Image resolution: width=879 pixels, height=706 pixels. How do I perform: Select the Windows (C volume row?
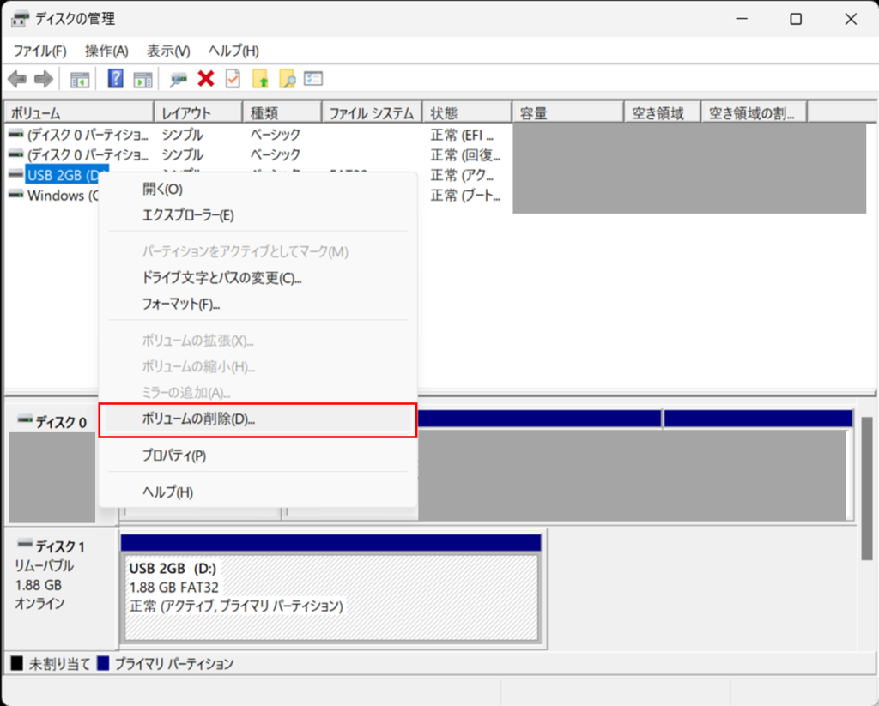tap(63, 196)
